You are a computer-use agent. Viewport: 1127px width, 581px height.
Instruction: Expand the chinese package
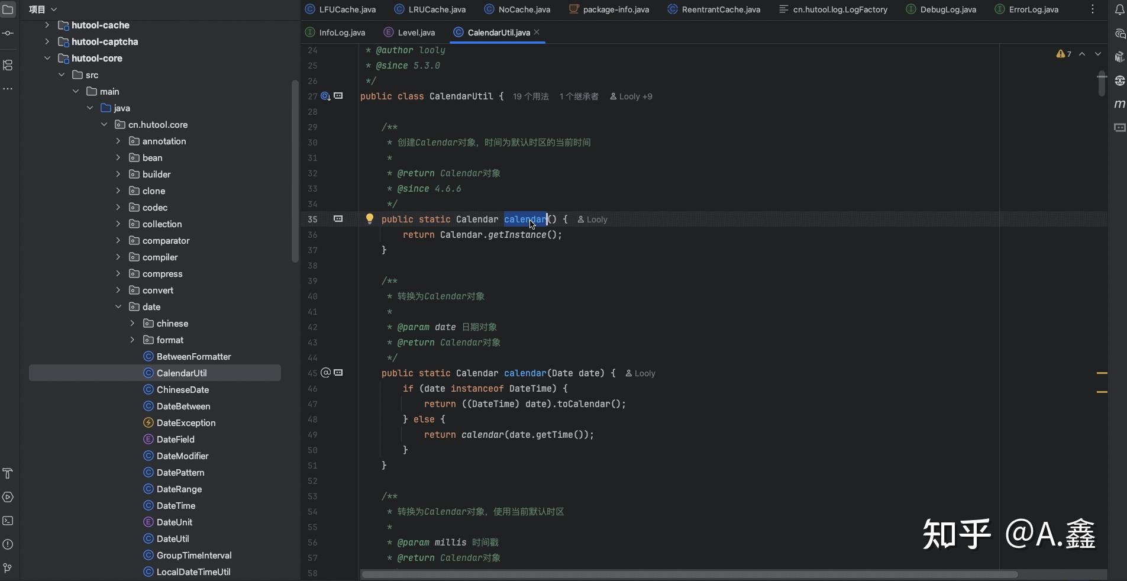click(133, 323)
